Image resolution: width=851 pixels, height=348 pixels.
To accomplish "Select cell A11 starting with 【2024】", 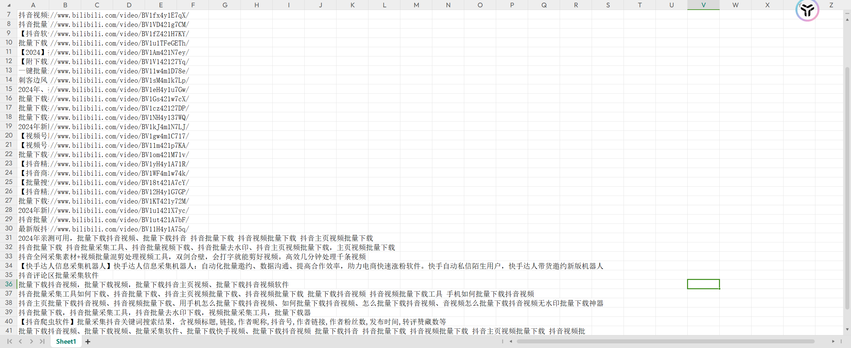I will pyautogui.click(x=33, y=52).
